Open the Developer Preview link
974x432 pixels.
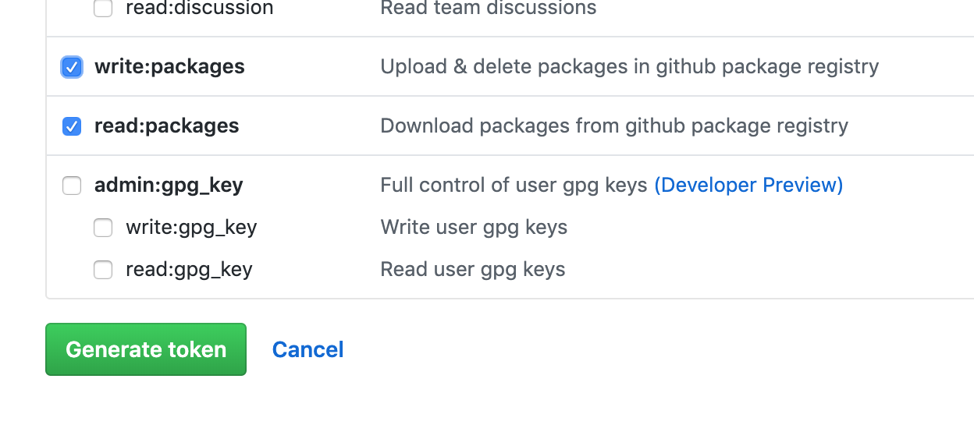[x=748, y=185]
